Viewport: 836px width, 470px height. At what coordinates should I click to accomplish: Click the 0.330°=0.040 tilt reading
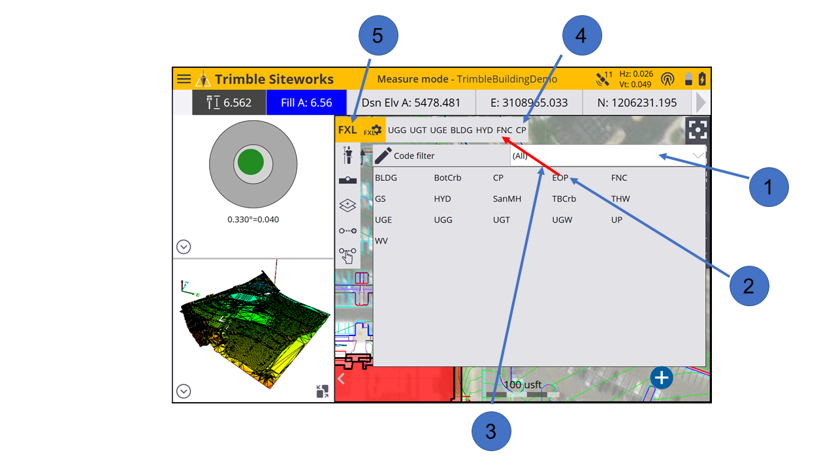(x=253, y=219)
